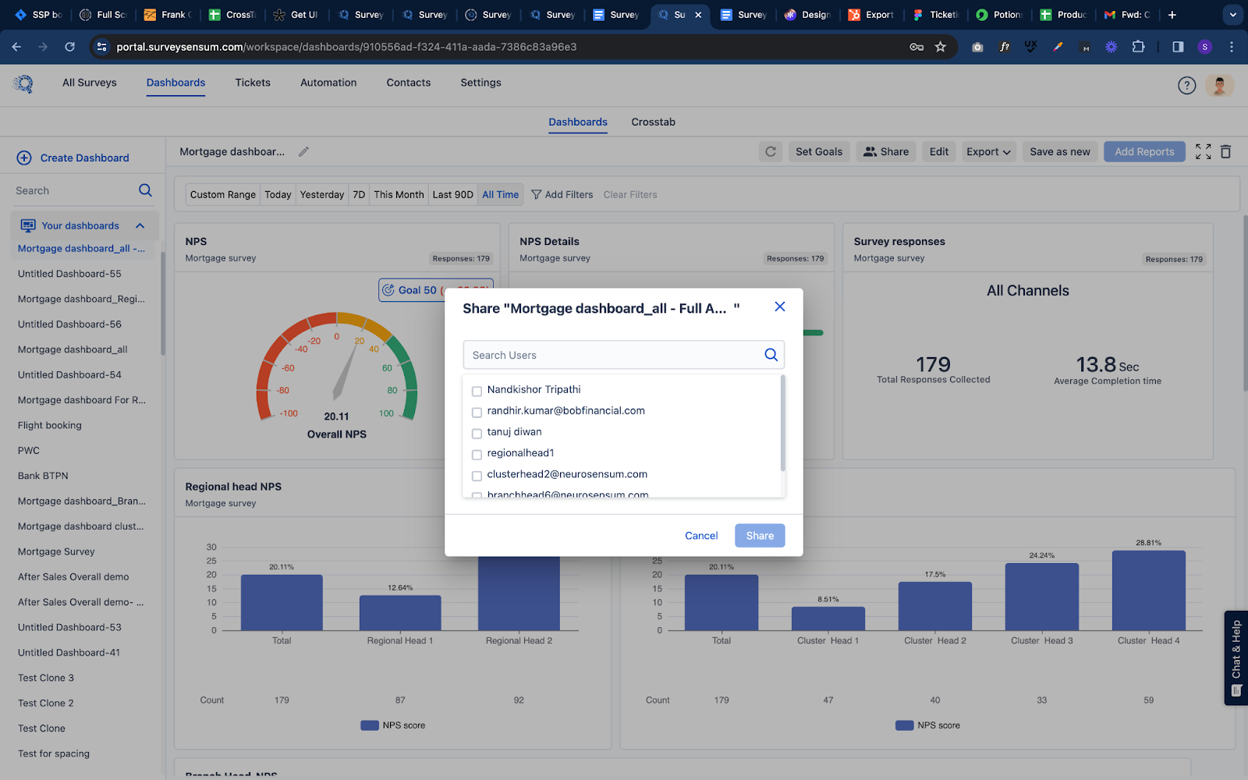Viewport: 1248px width, 780px height.
Task: Enable the regionalhead1 checkbox
Action: pos(477,454)
